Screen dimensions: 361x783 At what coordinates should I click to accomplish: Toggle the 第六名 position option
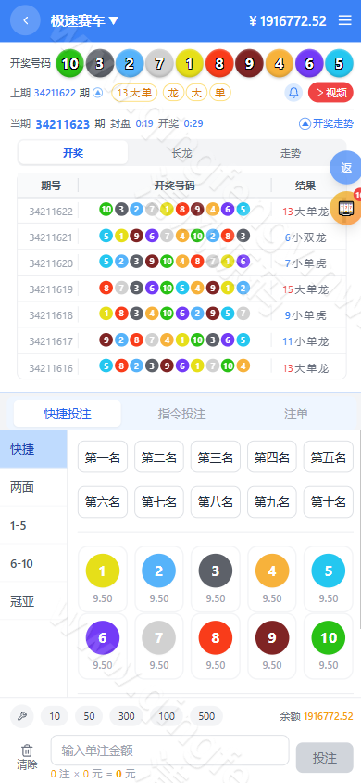point(103,502)
